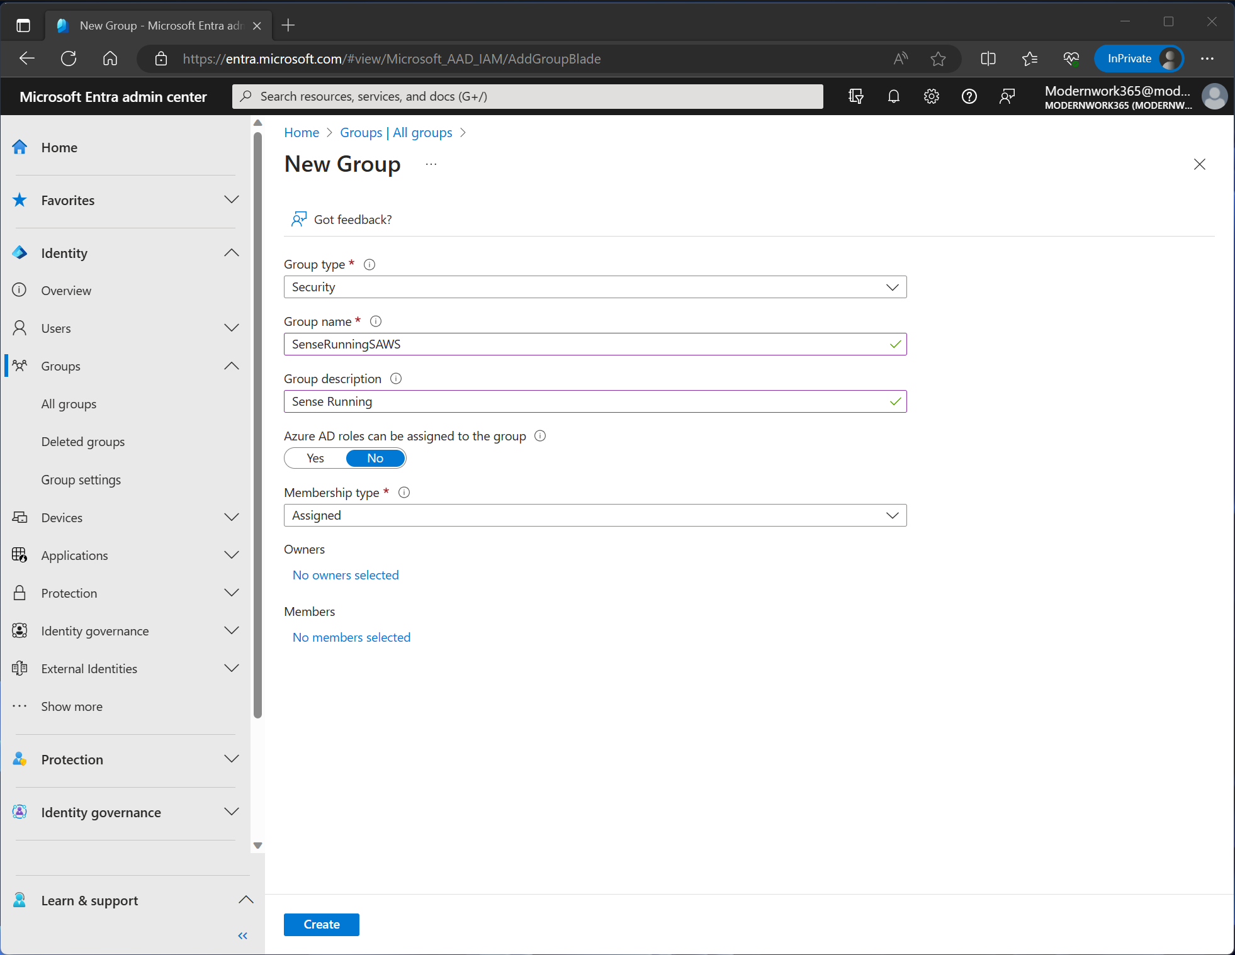
Task: Click the Group name info icon
Action: pos(376,321)
